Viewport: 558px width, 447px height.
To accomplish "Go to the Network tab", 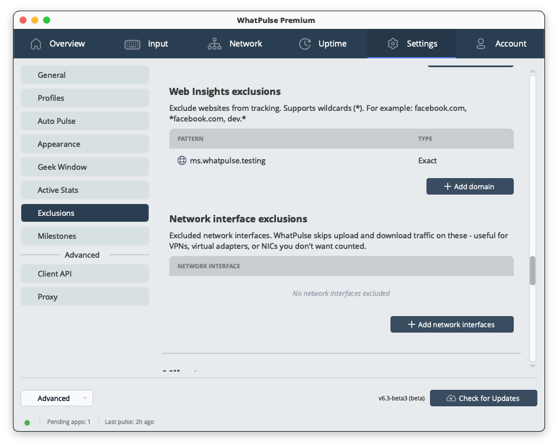I will click(235, 44).
